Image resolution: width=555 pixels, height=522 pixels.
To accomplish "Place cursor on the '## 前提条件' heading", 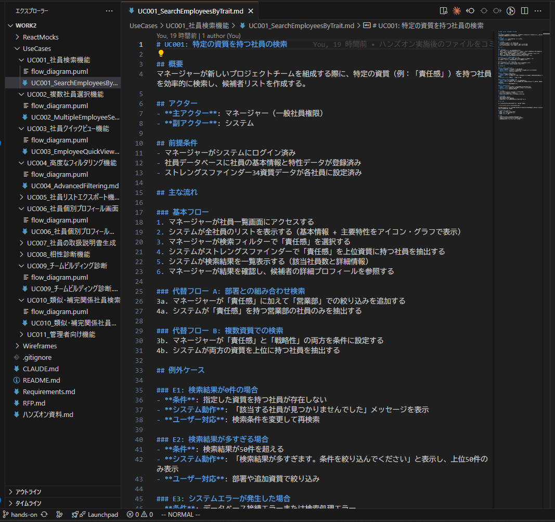I will [x=177, y=143].
